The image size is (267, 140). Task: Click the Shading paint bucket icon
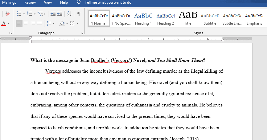coord(62,23)
